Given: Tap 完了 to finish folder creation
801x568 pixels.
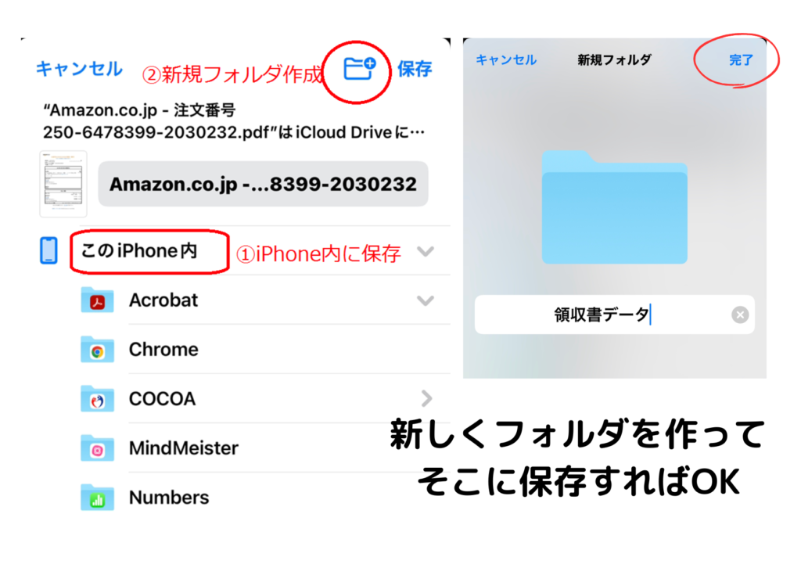Looking at the screenshot, I should (x=741, y=59).
